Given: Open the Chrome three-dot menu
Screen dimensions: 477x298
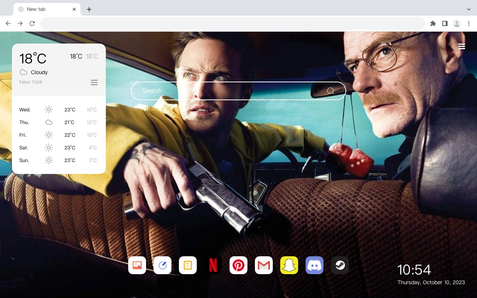Looking at the screenshot, I should coord(469,23).
